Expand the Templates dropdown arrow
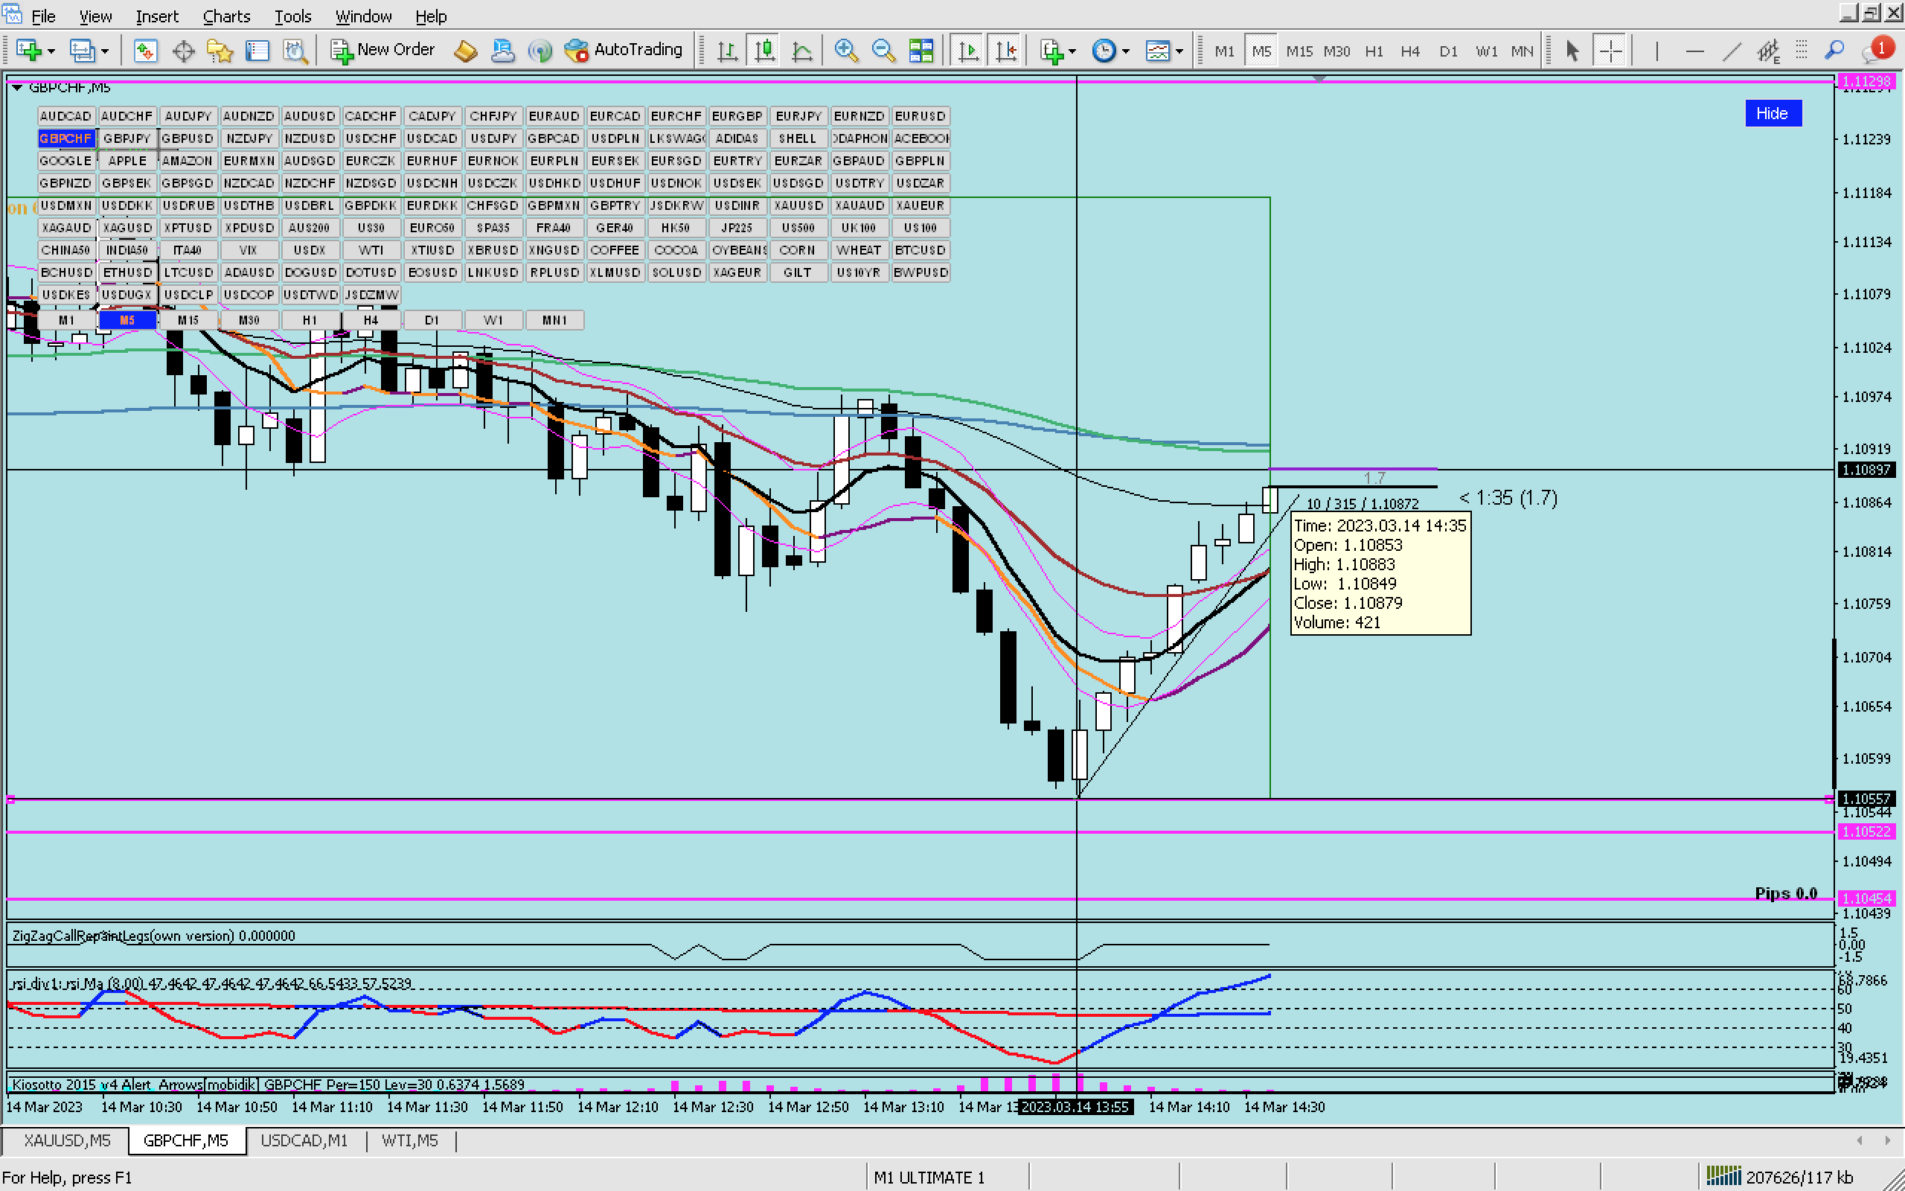This screenshot has width=1905, height=1191. (x=1179, y=52)
